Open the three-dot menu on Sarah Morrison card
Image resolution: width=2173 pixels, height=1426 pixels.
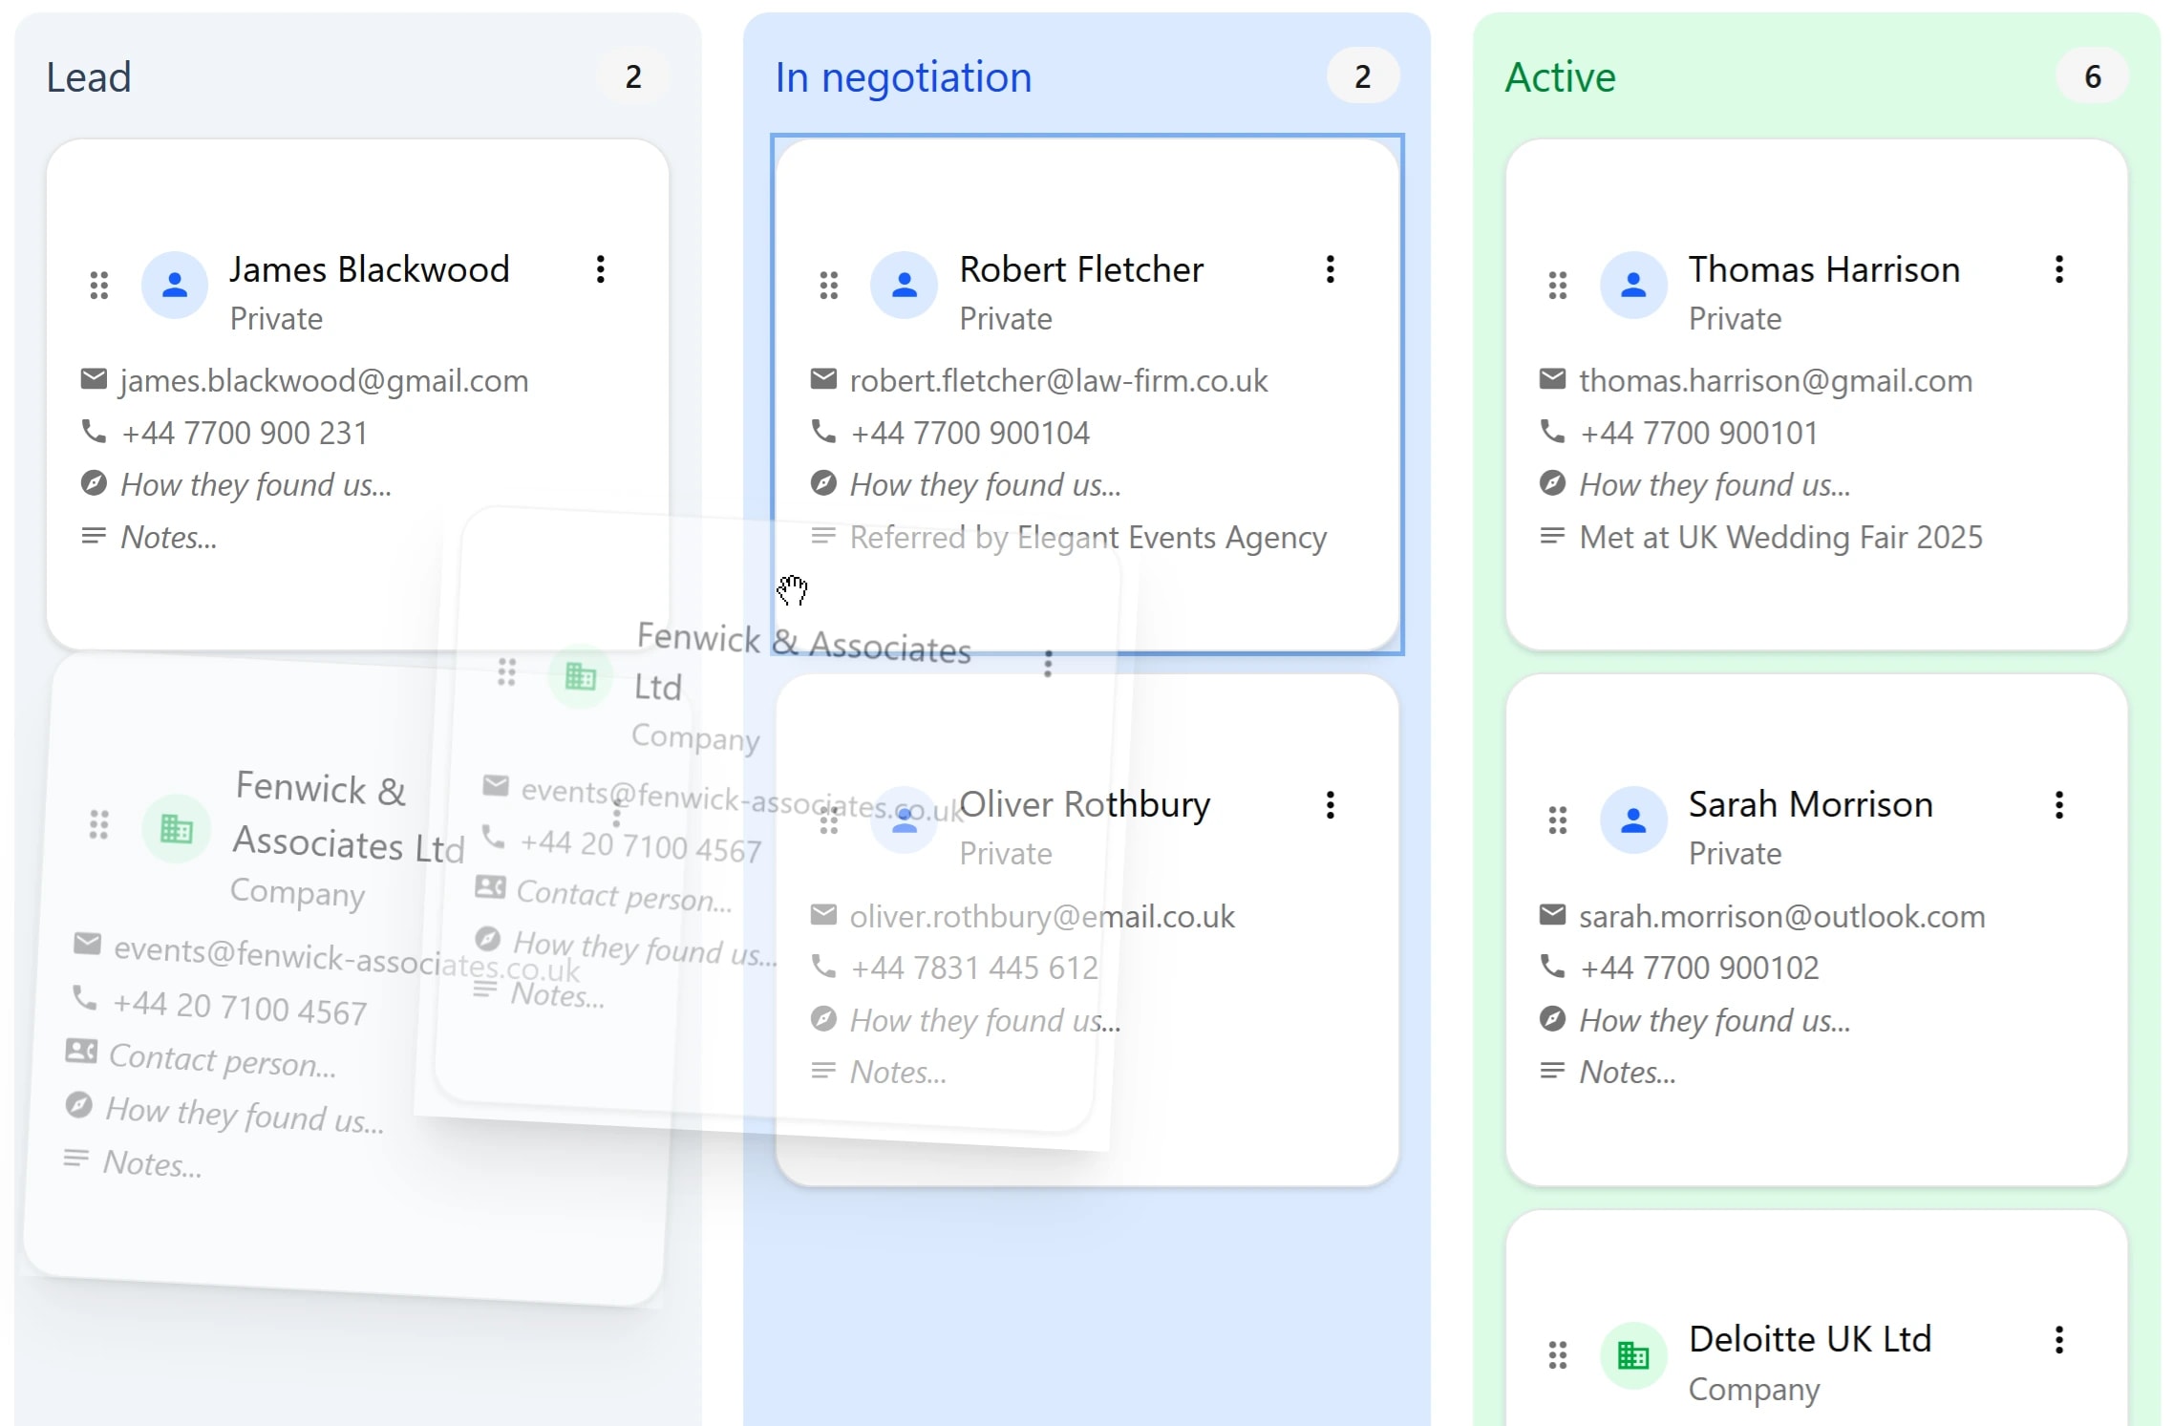(x=2059, y=805)
